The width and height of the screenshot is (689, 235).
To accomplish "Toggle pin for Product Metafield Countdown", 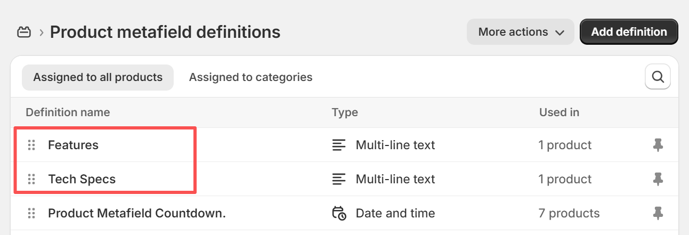I will click(658, 213).
